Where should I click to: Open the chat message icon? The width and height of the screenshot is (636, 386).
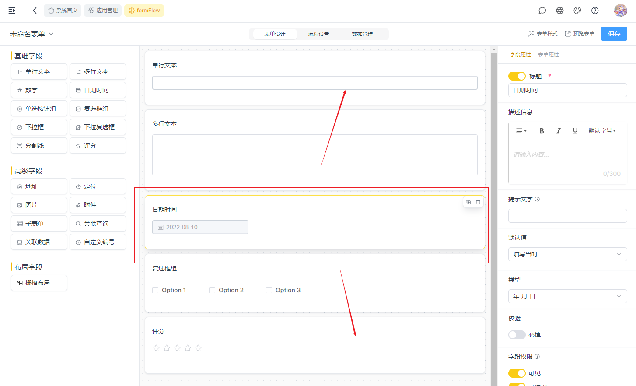coord(542,11)
